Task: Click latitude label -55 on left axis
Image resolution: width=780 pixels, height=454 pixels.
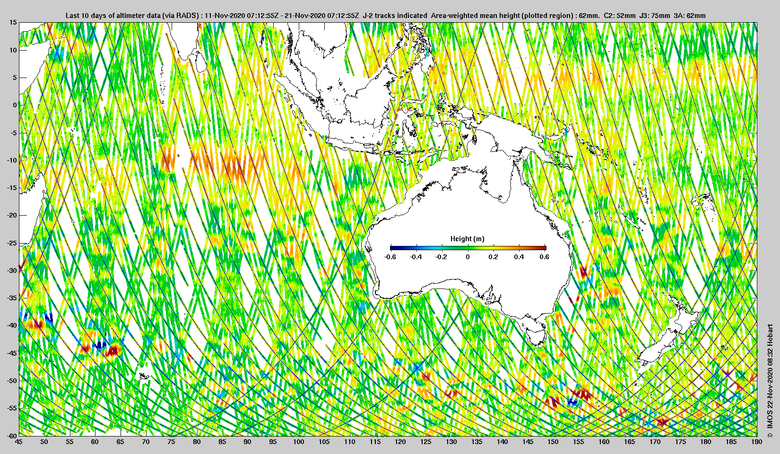Action: pos(11,408)
